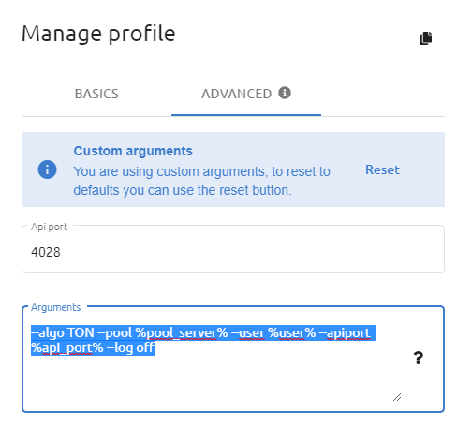Click the highlighted --algo TON text
Image resolution: width=457 pixels, height=441 pixels.
63,332
